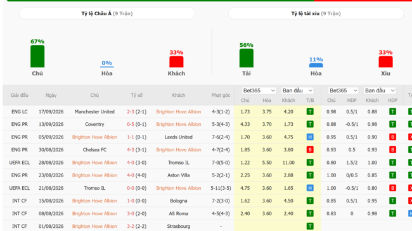This screenshot has height=231, width=412.
Task: Click the red 33% Xỉu bar
Action: [x=385, y=61]
